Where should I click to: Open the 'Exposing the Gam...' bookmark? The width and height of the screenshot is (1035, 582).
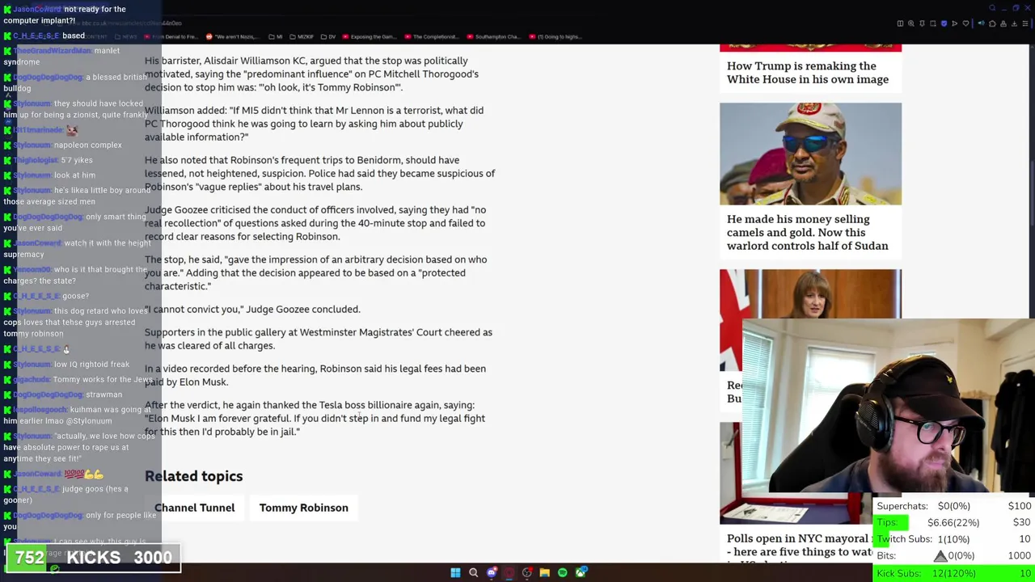click(x=369, y=36)
